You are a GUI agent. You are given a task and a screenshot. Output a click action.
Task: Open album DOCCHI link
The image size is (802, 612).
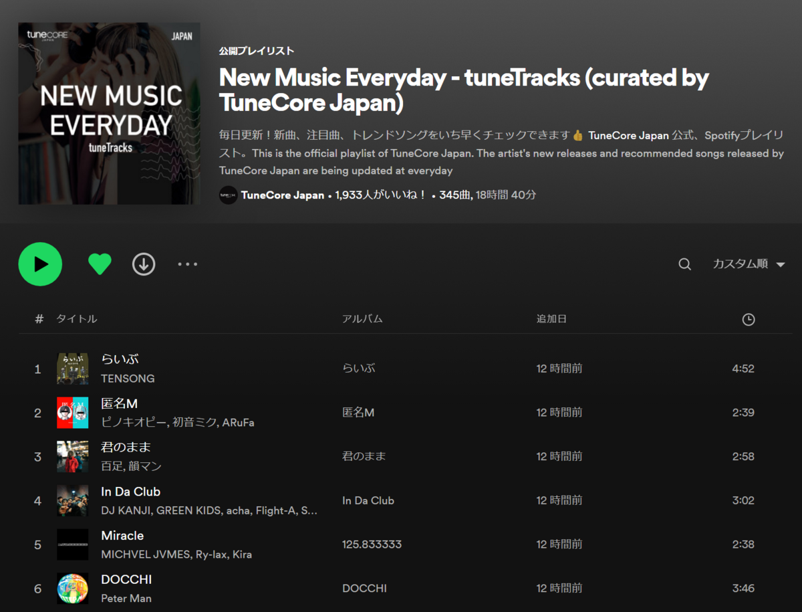point(365,589)
